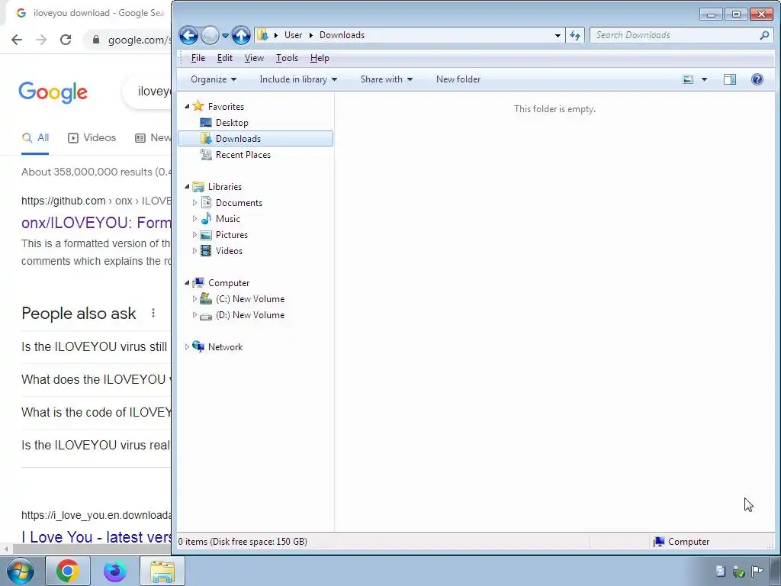
Task: Go back in the Chrome window
Action: point(17,40)
